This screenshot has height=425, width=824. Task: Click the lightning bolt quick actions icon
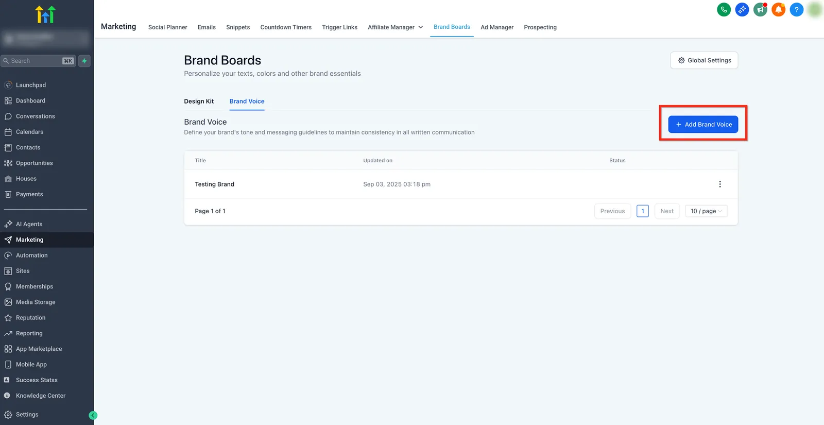pos(84,61)
